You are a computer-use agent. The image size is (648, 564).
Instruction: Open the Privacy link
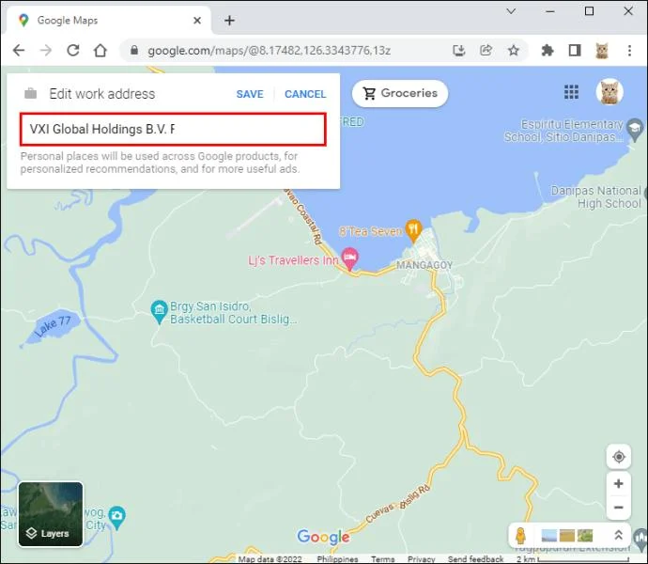421,559
